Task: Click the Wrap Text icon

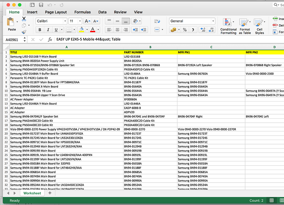Action: tap(157, 21)
